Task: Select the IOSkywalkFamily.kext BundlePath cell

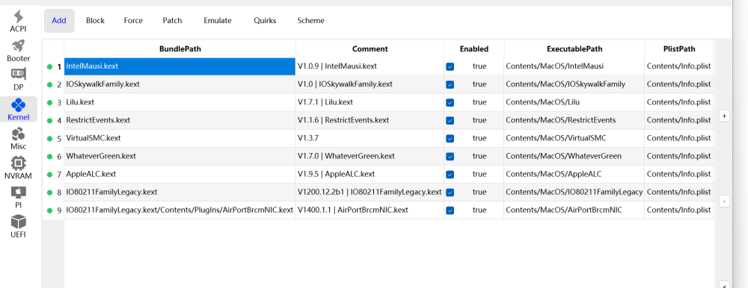Action: (180, 84)
